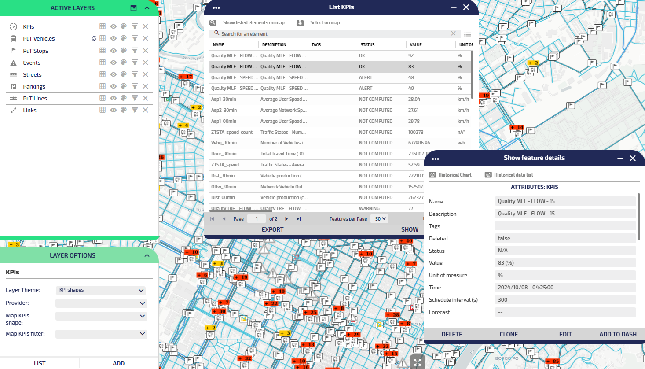Open attribute table icon for KPIs layer
Viewport: 645px width, 369px height.
pyautogui.click(x=103, y=26)
